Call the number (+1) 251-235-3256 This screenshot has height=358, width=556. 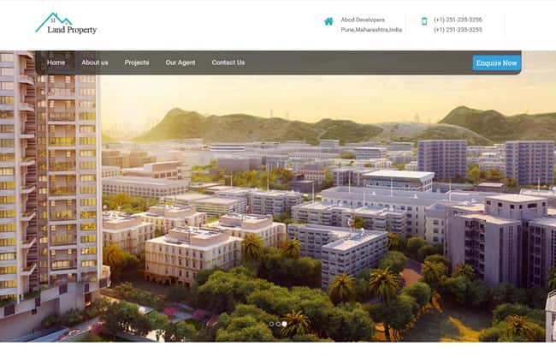(458, 20)
